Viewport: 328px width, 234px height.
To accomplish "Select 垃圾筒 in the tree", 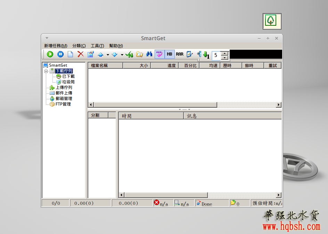I will point(68,82).
